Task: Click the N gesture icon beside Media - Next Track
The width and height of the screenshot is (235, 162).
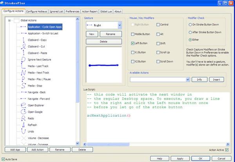Action: 23,73
